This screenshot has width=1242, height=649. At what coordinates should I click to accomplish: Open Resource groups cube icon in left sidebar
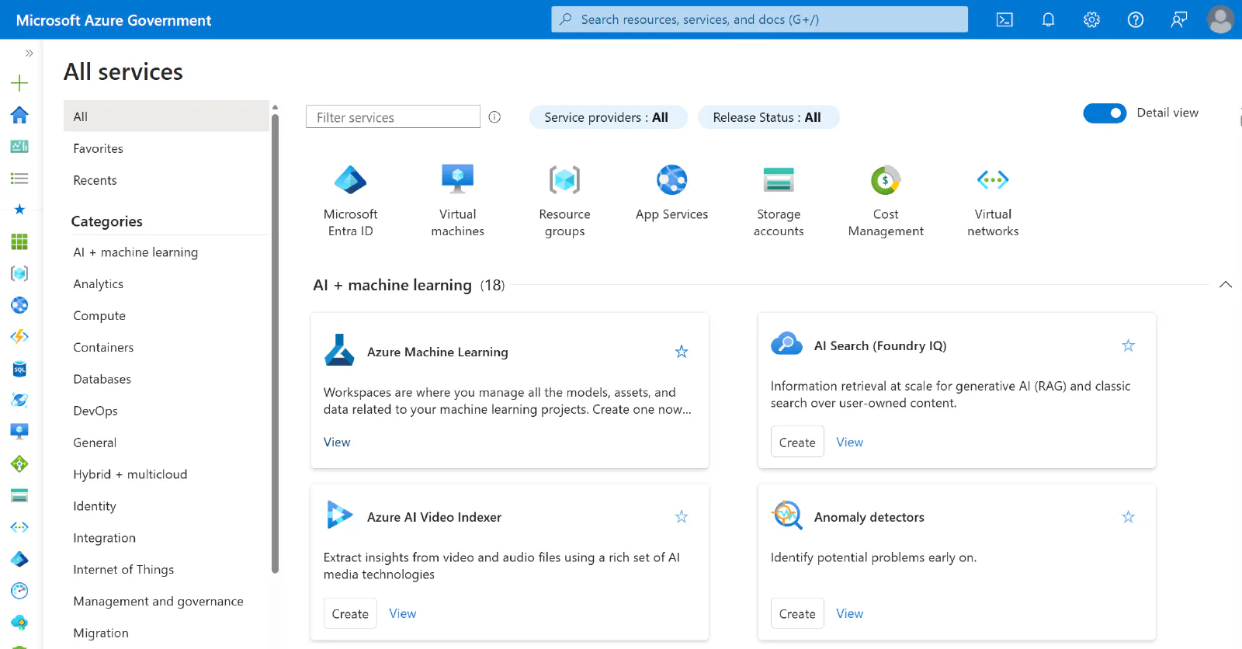tap(19, 273)
